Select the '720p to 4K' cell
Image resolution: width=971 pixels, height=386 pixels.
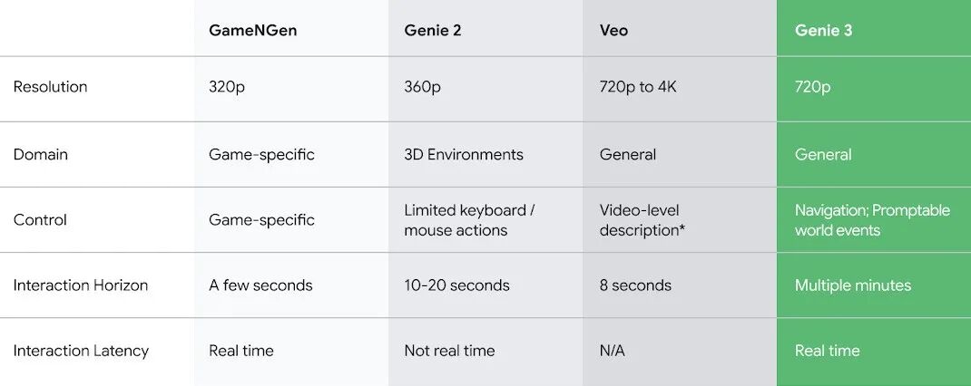(638, 87)
